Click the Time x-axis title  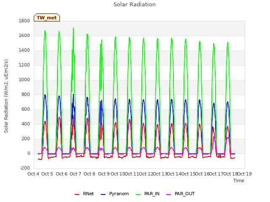239,181
